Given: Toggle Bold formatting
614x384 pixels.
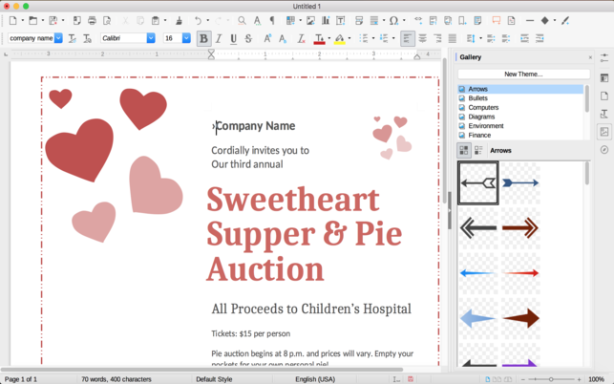Looking at the screenshot, I should [203, 38].
